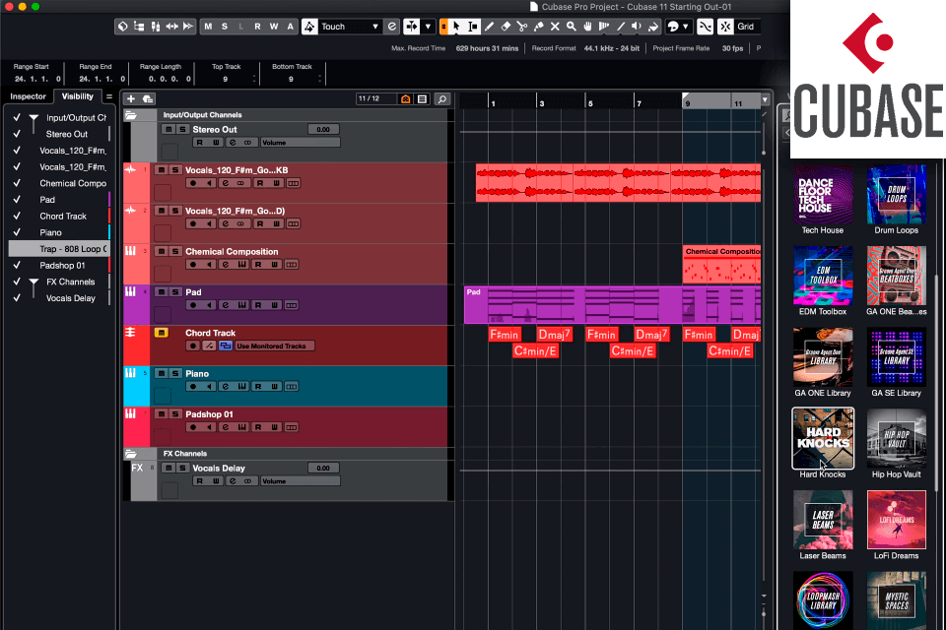The width and height of the screenshot is (946, 630).
Task: Collapse the FX Channels folder
Action: pos(131,454)
